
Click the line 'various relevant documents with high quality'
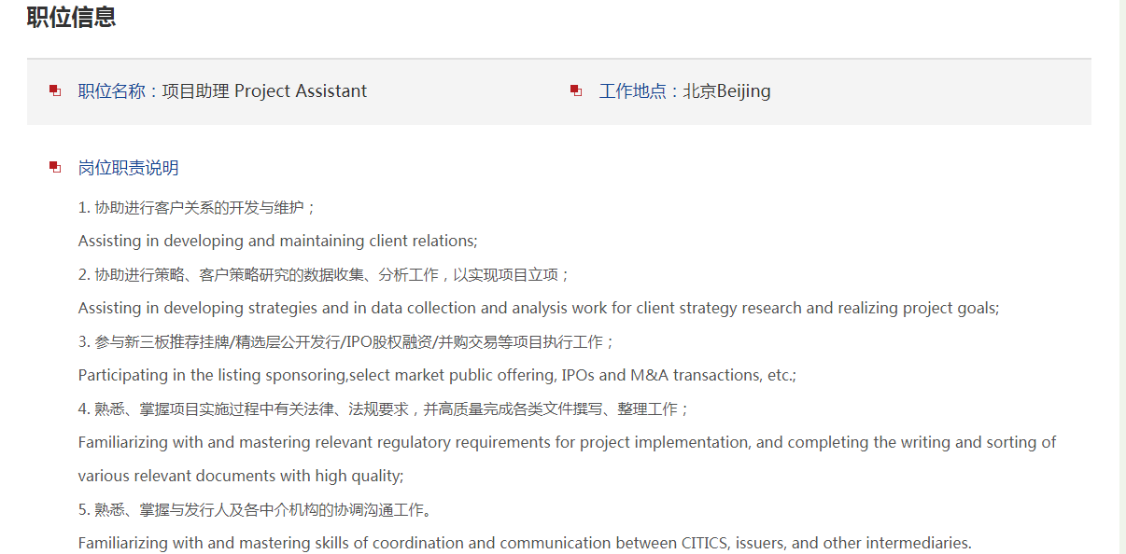241,476
